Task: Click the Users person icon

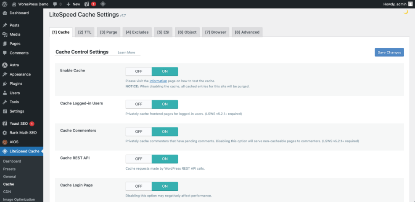Action: [x=5, y=93]
